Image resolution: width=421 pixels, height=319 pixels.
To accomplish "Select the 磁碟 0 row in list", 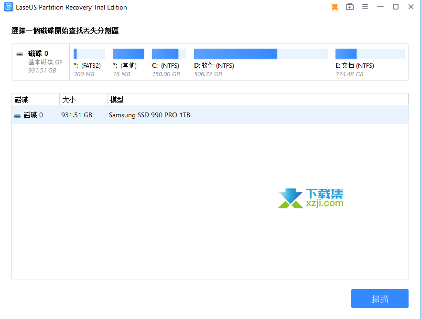I will pyautogui.click(x=210, y=114).
